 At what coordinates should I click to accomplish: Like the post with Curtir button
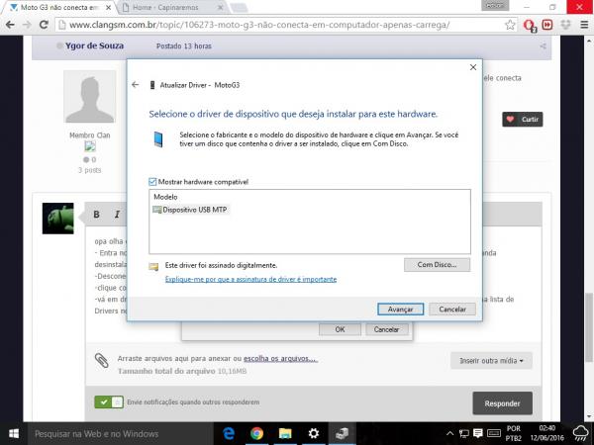523,120
